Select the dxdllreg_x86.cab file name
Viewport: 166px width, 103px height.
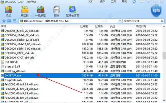[x=15, y=71]
